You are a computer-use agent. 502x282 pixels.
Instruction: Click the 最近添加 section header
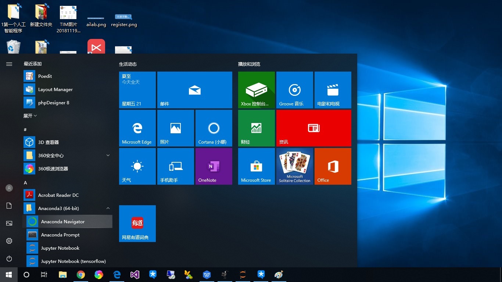click(33, 64)
